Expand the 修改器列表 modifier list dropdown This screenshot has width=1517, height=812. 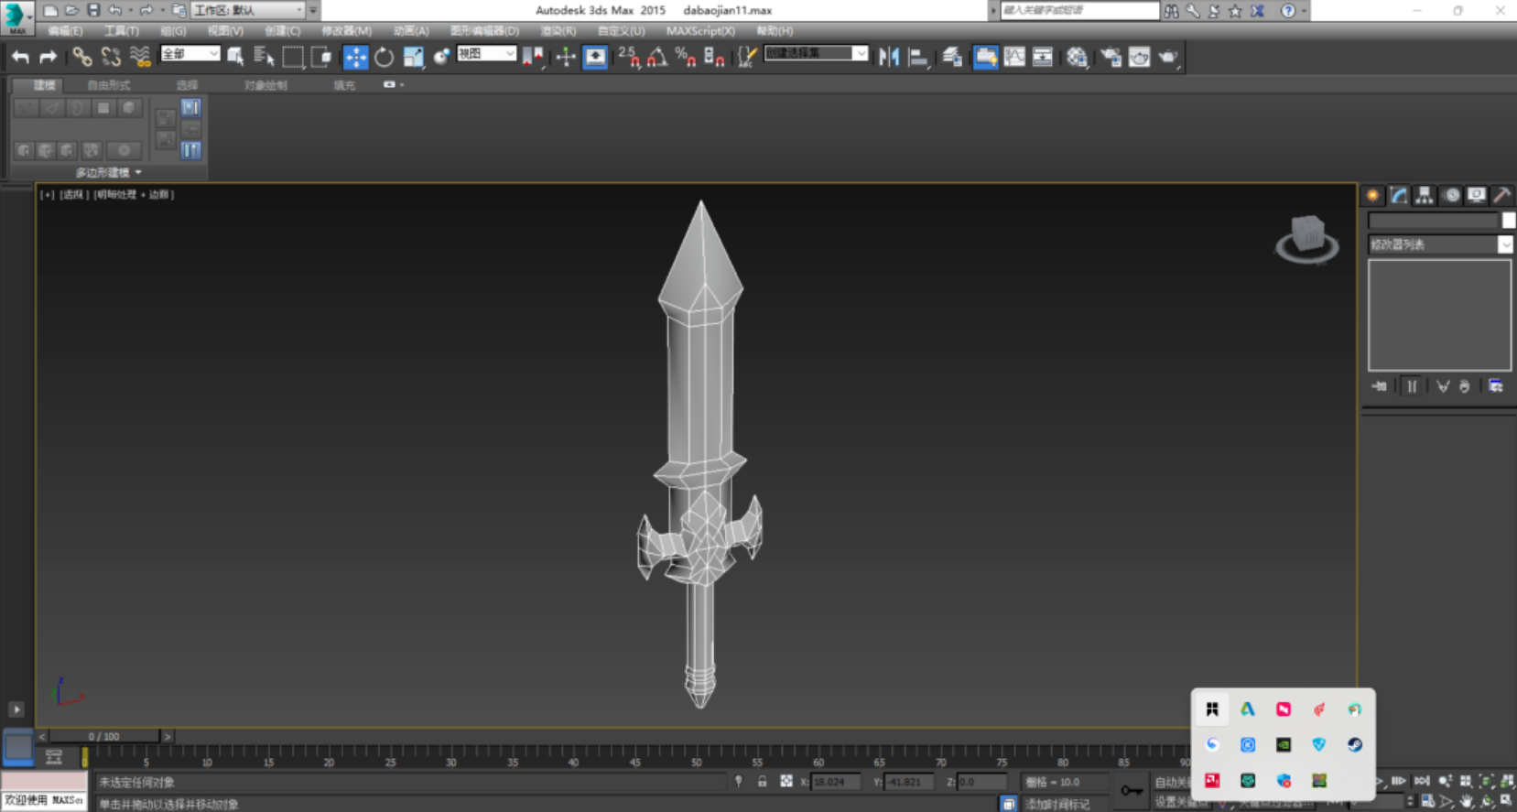point(1504,244)
